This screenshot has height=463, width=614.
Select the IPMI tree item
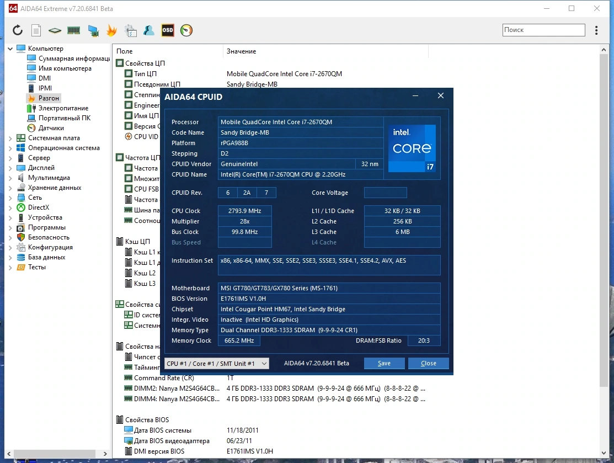(x=39, y=88)
